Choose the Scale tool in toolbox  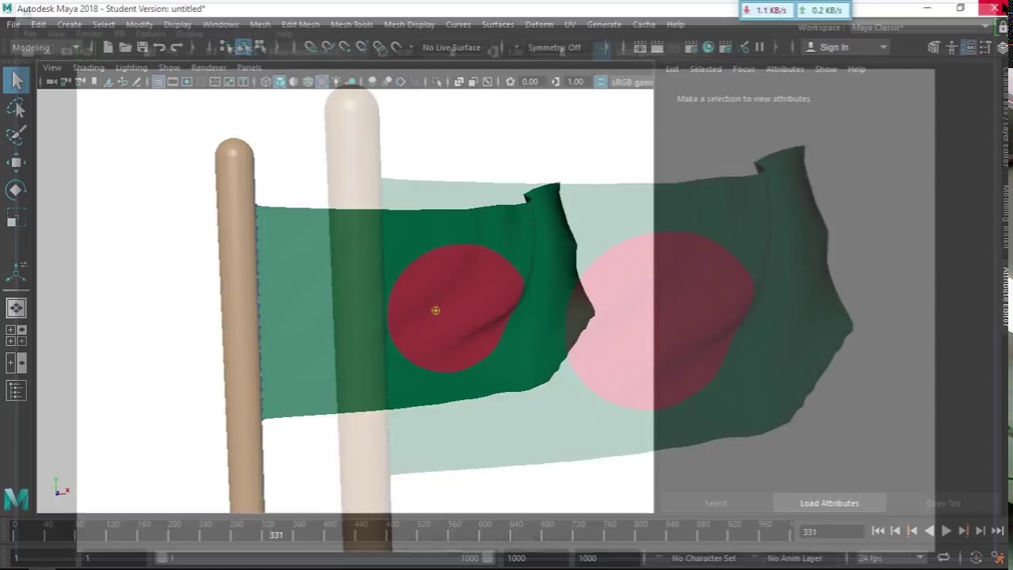17,218
